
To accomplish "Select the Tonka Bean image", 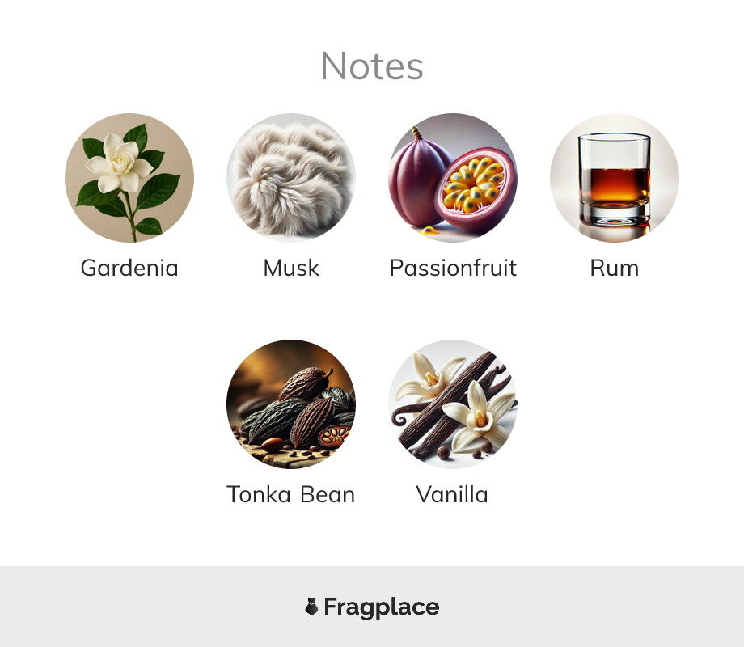I will pyautogui.click(x=291, y=404).
